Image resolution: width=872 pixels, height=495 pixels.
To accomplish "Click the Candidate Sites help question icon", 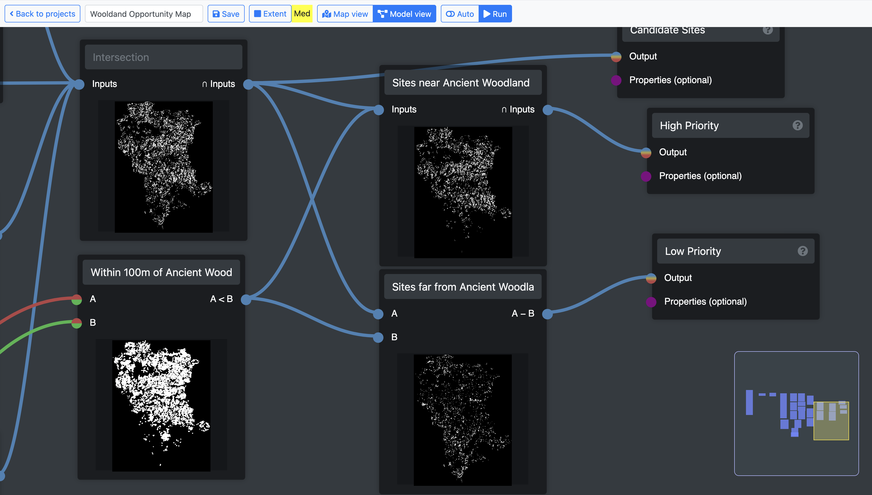I will pyautogui.click(x=768, y=30).
